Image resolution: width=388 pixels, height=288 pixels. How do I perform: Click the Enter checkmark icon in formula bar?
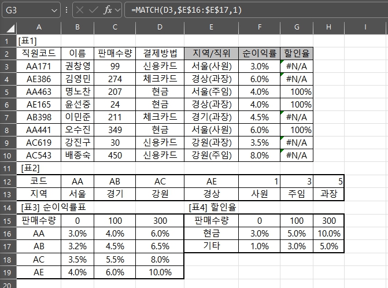coord(94,10)
